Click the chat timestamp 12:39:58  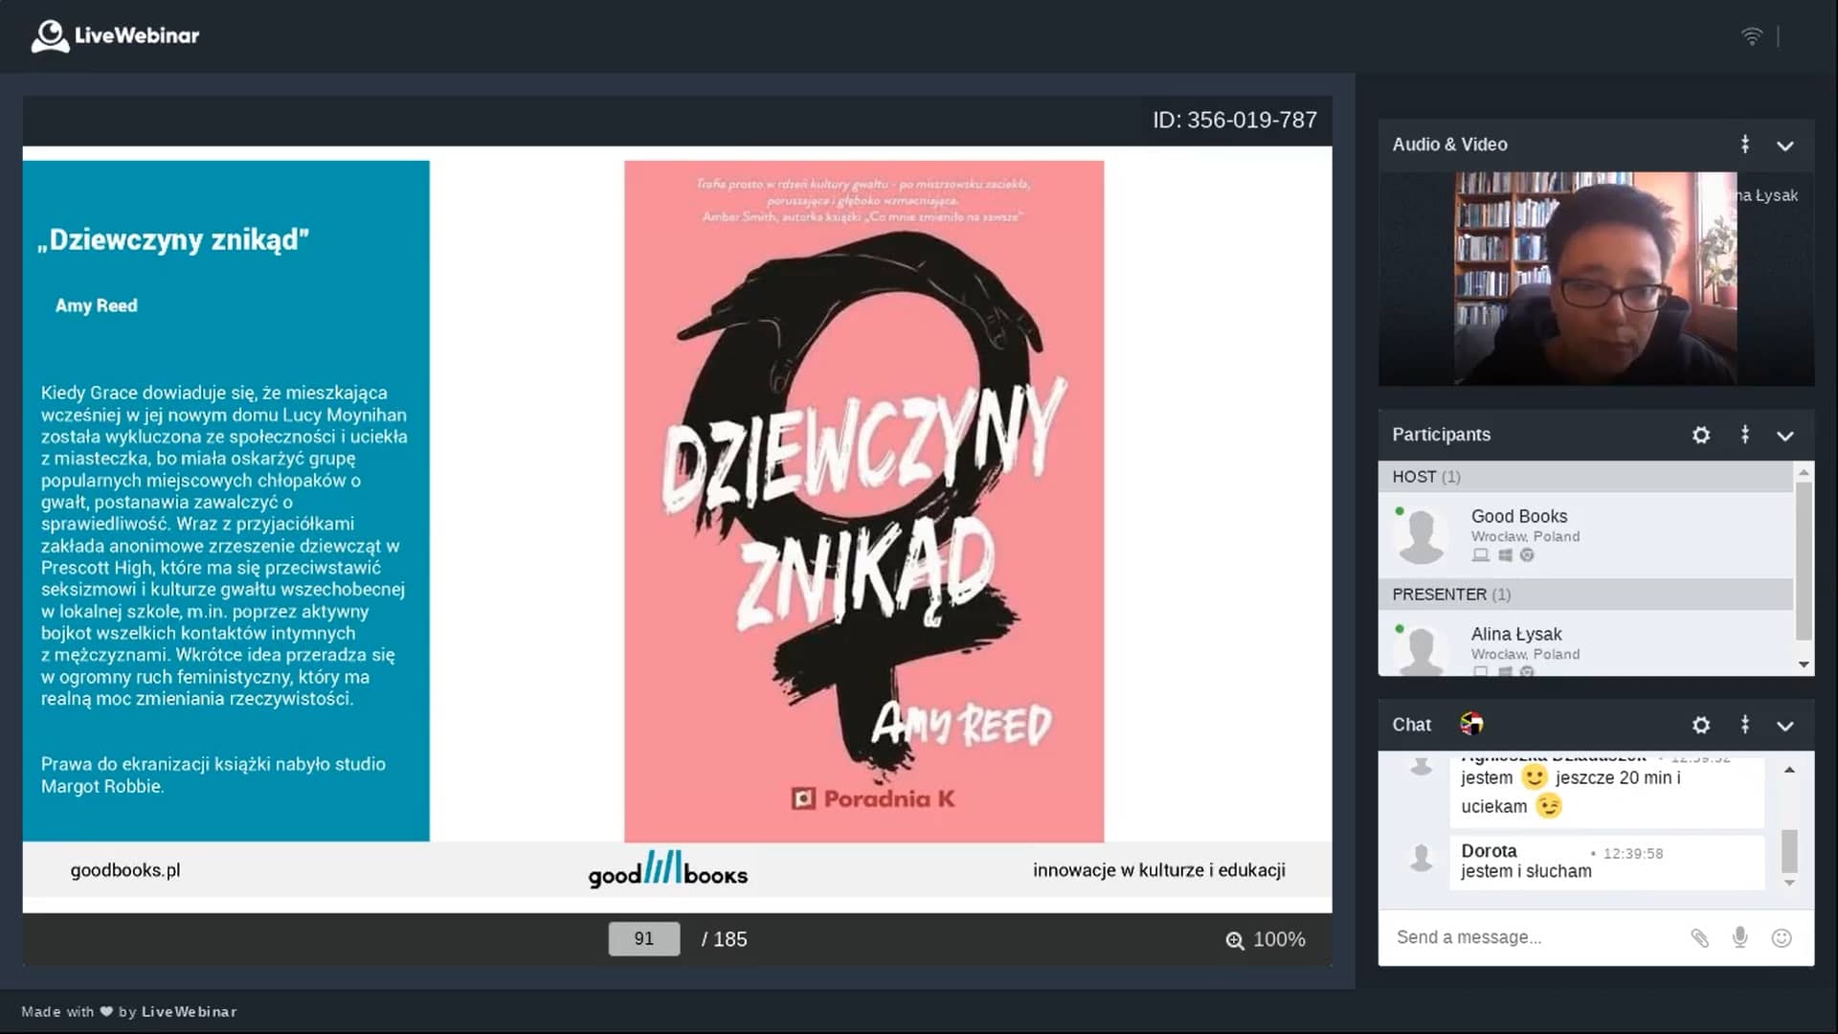(1632, 854)
